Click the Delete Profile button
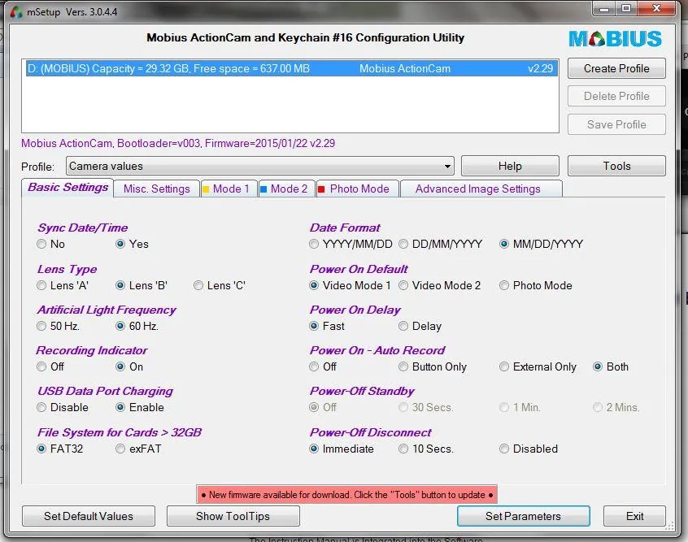Screen dimensions: 688x542 (616, 97)
